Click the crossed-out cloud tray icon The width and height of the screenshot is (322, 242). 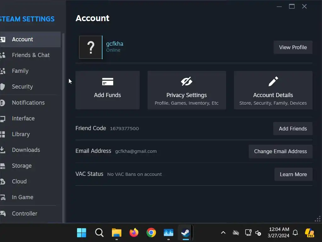tap(236, 233)
